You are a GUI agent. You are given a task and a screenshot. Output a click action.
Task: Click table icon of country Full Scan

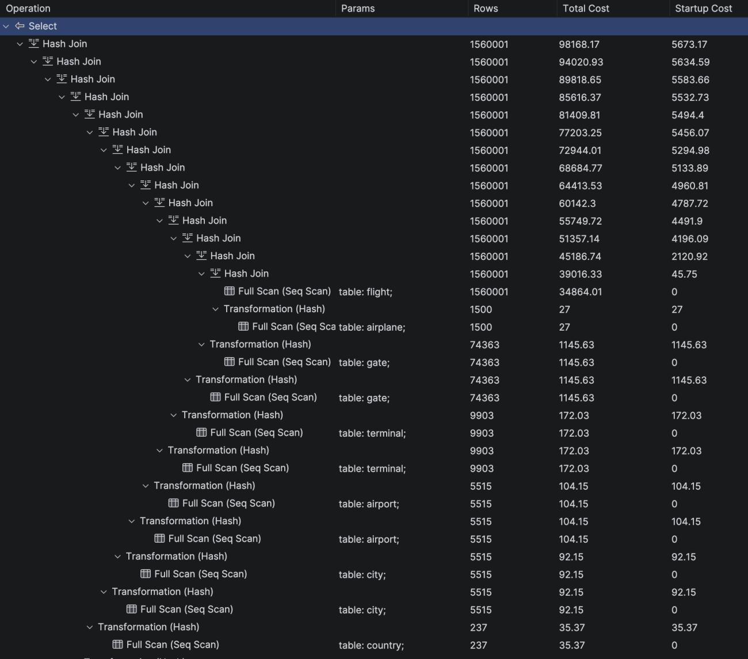[117, 645]
